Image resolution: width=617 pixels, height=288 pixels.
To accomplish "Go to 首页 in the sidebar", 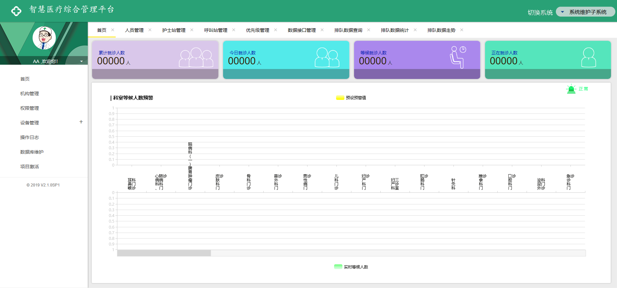I will coord(25,79).
